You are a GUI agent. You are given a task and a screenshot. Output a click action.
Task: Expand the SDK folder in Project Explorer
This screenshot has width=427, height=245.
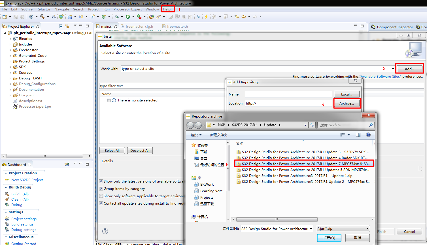click(x=10, y=67)
